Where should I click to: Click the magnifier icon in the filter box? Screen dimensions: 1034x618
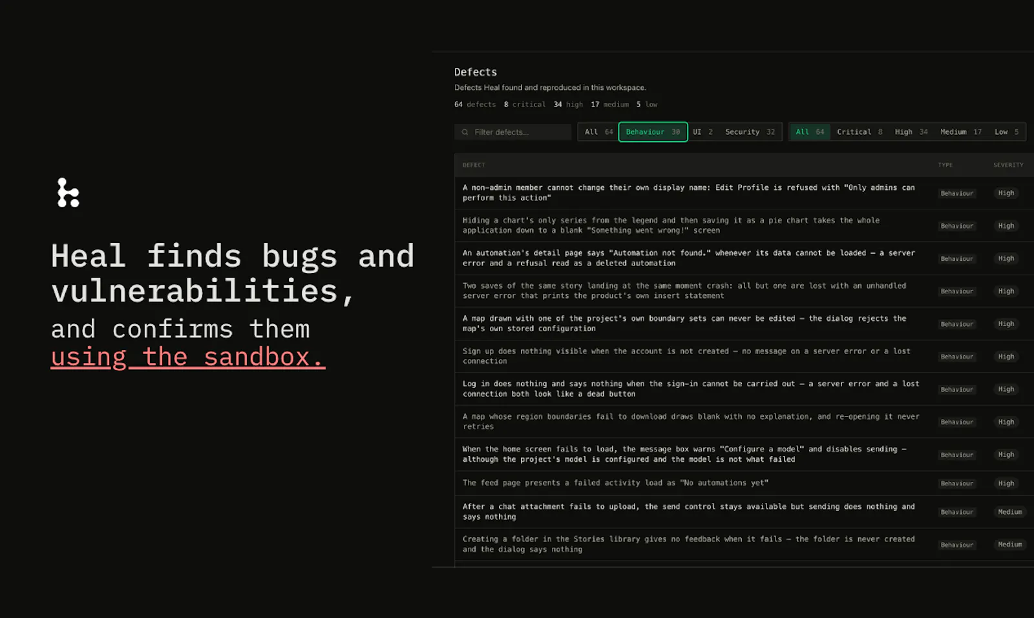click(465, 132)
